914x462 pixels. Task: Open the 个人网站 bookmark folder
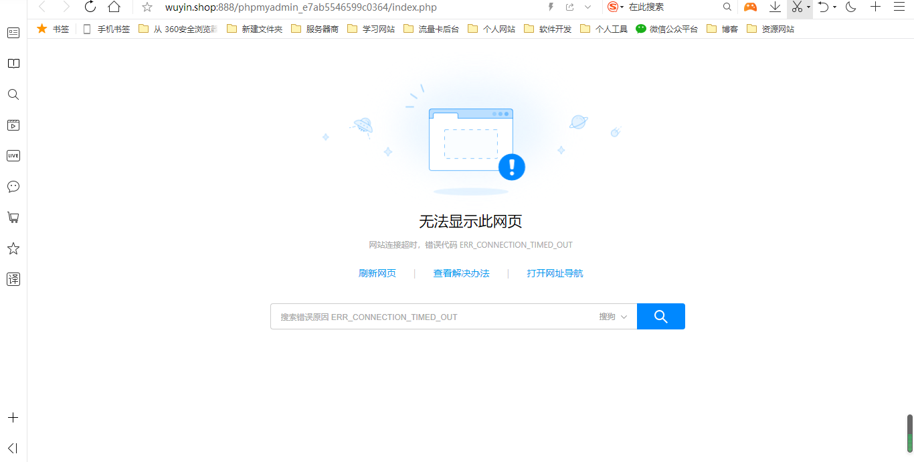[491, 29]
